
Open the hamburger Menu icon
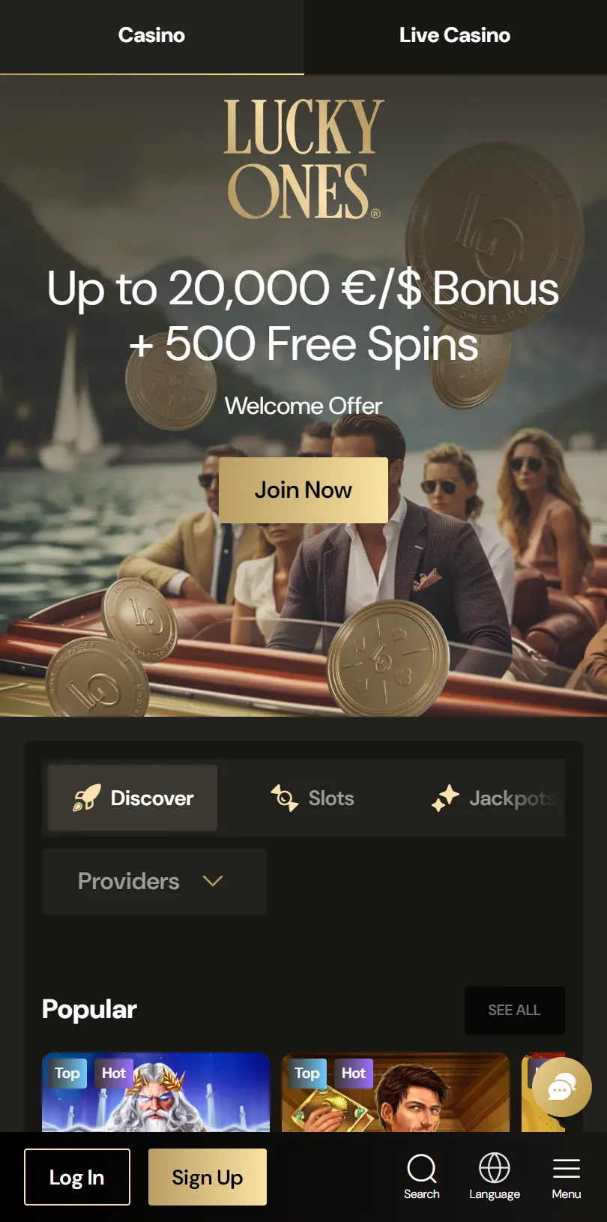pos(567,1168)
